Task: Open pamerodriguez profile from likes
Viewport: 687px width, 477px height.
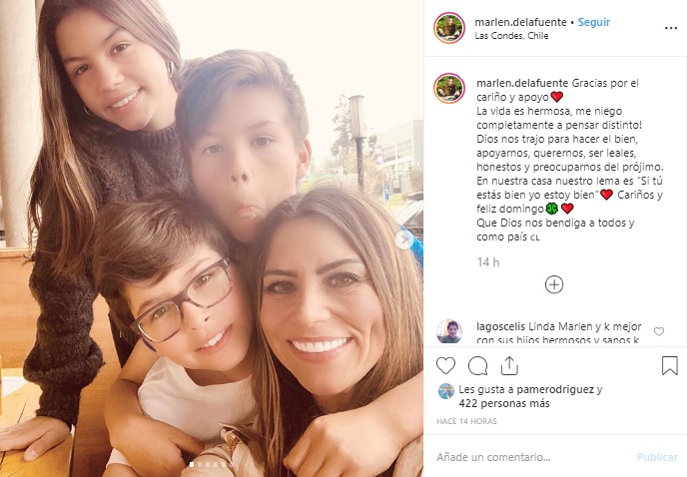Action: point(555,389)
